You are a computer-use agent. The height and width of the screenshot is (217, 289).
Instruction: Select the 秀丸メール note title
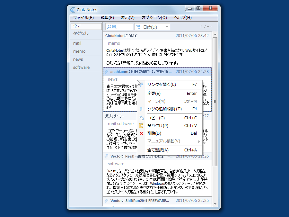[x=114, y=116]
